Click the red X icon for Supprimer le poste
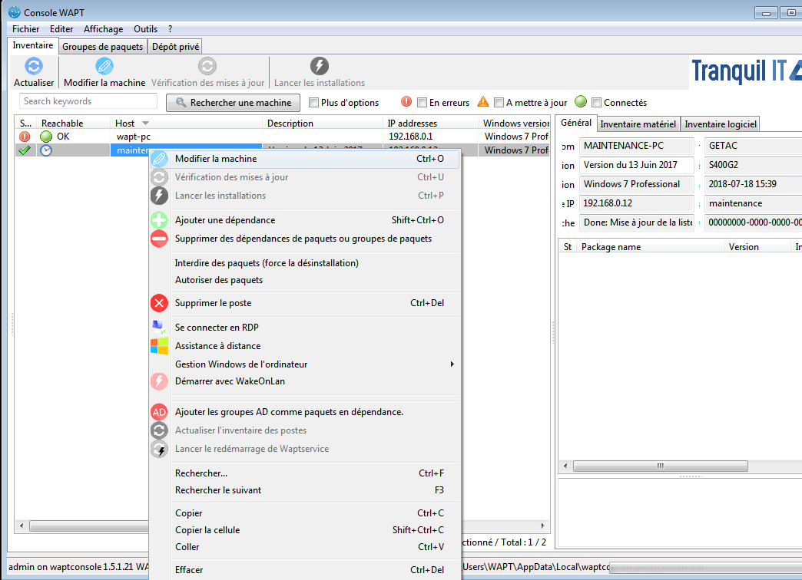The image size is (802, 580). pos(159,303)
